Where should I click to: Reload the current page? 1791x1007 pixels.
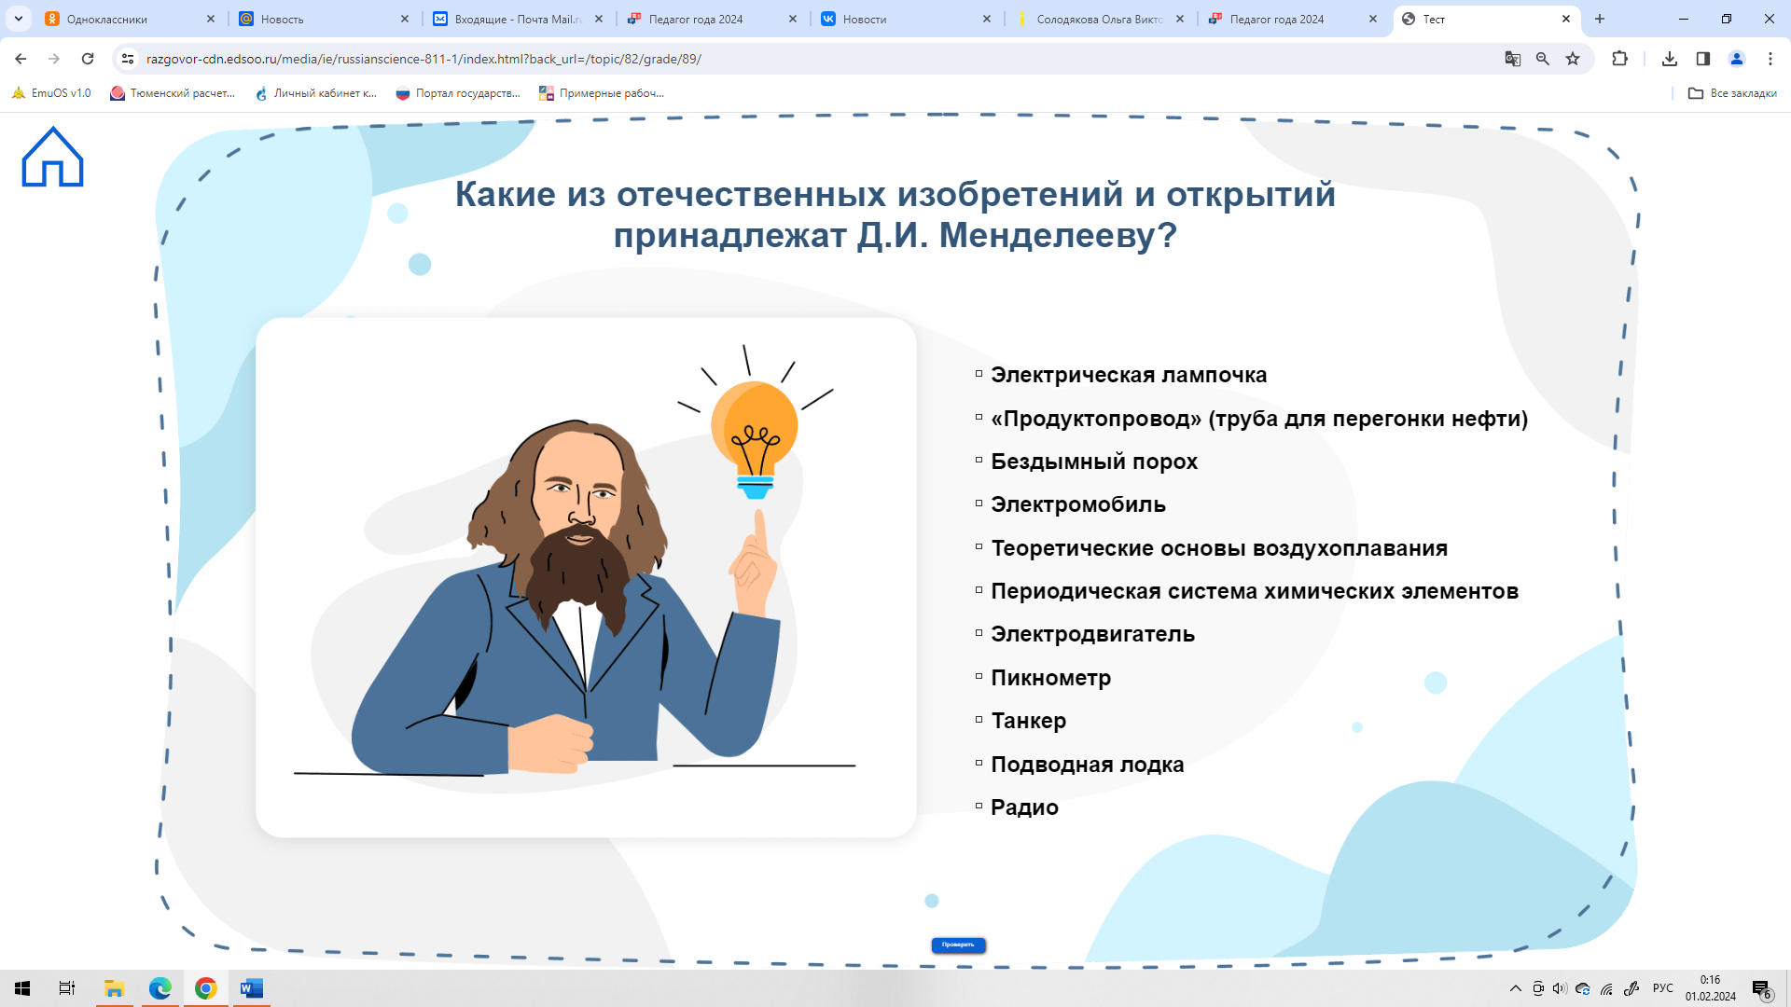point(88,59)
